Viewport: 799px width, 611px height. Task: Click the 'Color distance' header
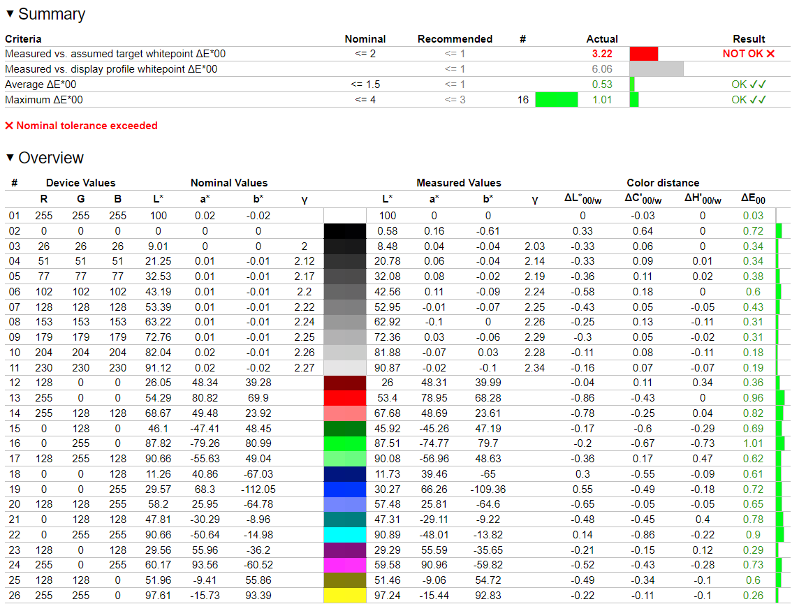(663, 182)
